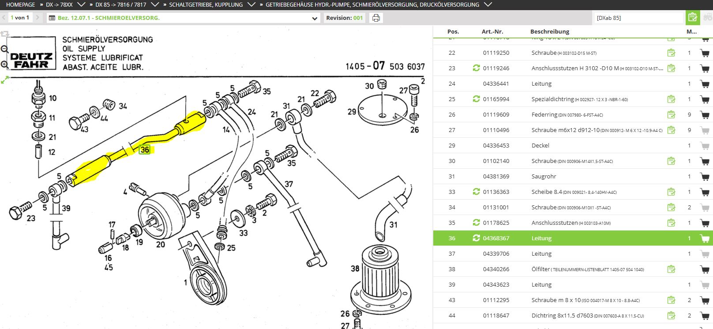The height and width of the screenshot is (329, 713).
Task: Go to HOMEPAGE in breadcrumb
Action: point(20,5)
